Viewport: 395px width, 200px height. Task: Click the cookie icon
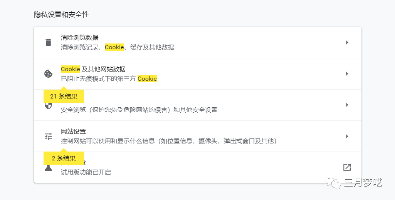pyautogui.click(x=48, y=74)
